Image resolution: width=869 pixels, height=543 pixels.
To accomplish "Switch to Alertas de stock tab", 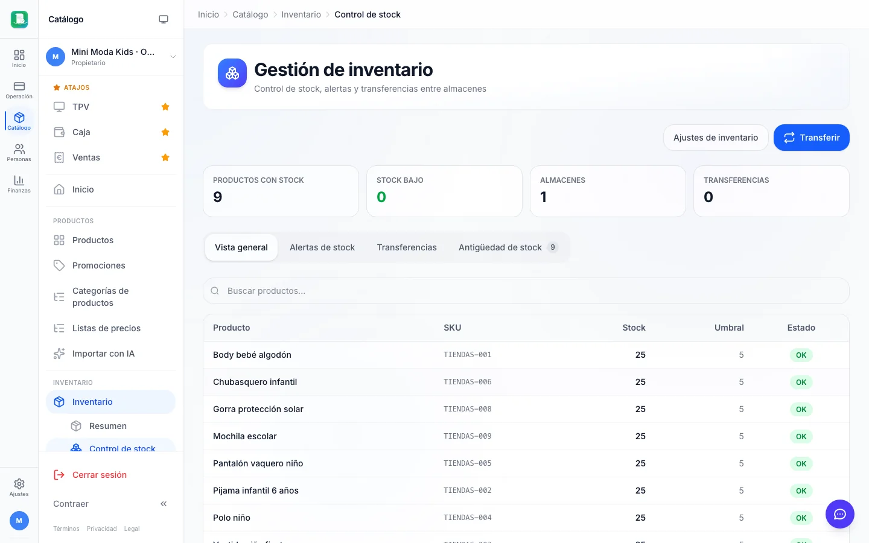I will pos(322,247).
